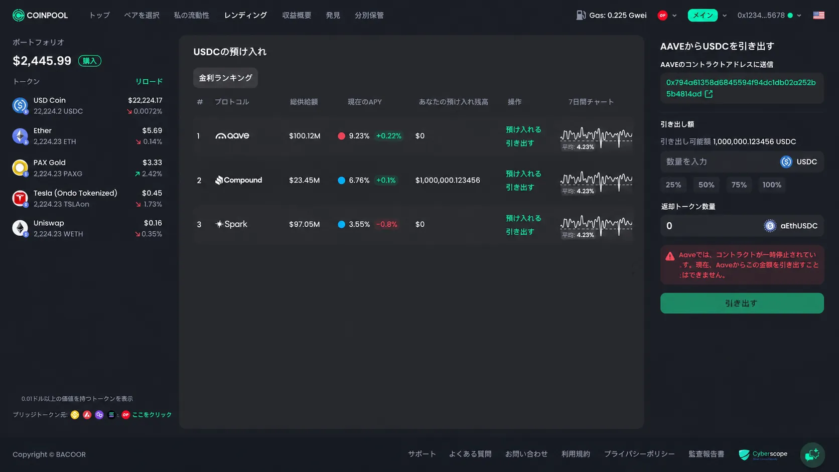The image size is (839, 472).
Task: Open the 利用規約 footer link
Action: point(576,454)
